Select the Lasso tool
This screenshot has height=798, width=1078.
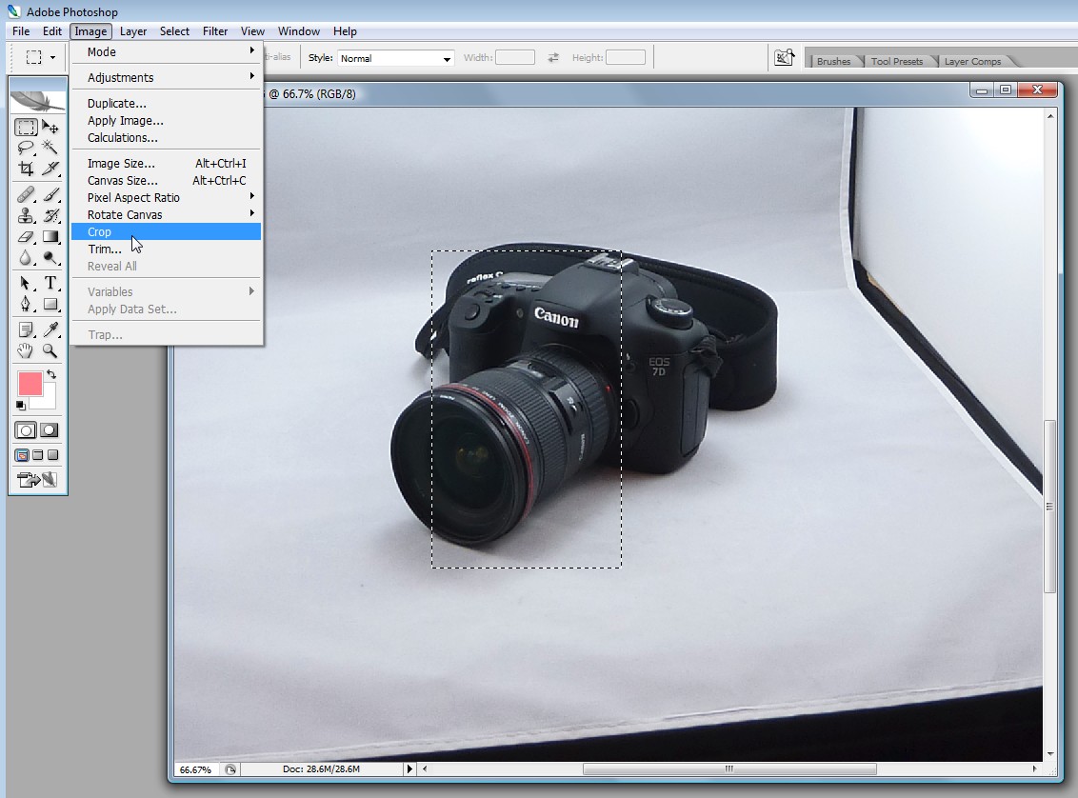[x=26, y=148]
